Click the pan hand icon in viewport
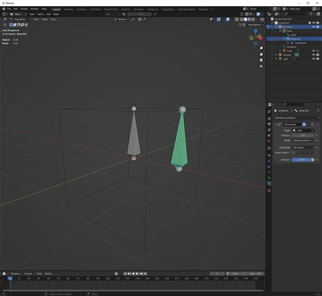Image resolution: width=322 pixels, height=296 pixels. point(261,54)
